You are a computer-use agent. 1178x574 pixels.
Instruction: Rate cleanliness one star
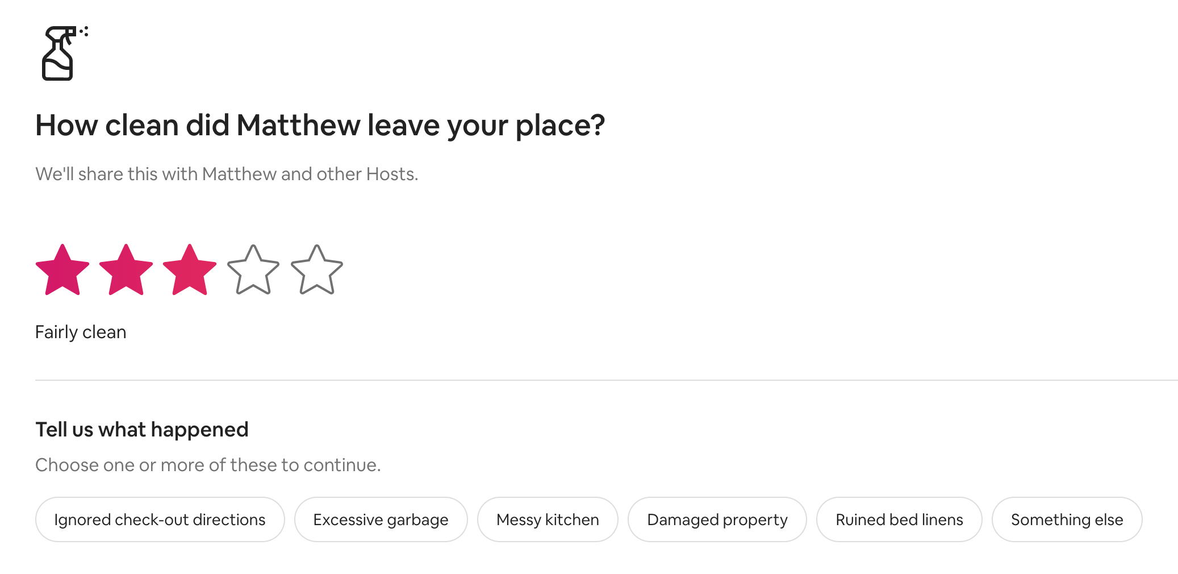(62, 271)
